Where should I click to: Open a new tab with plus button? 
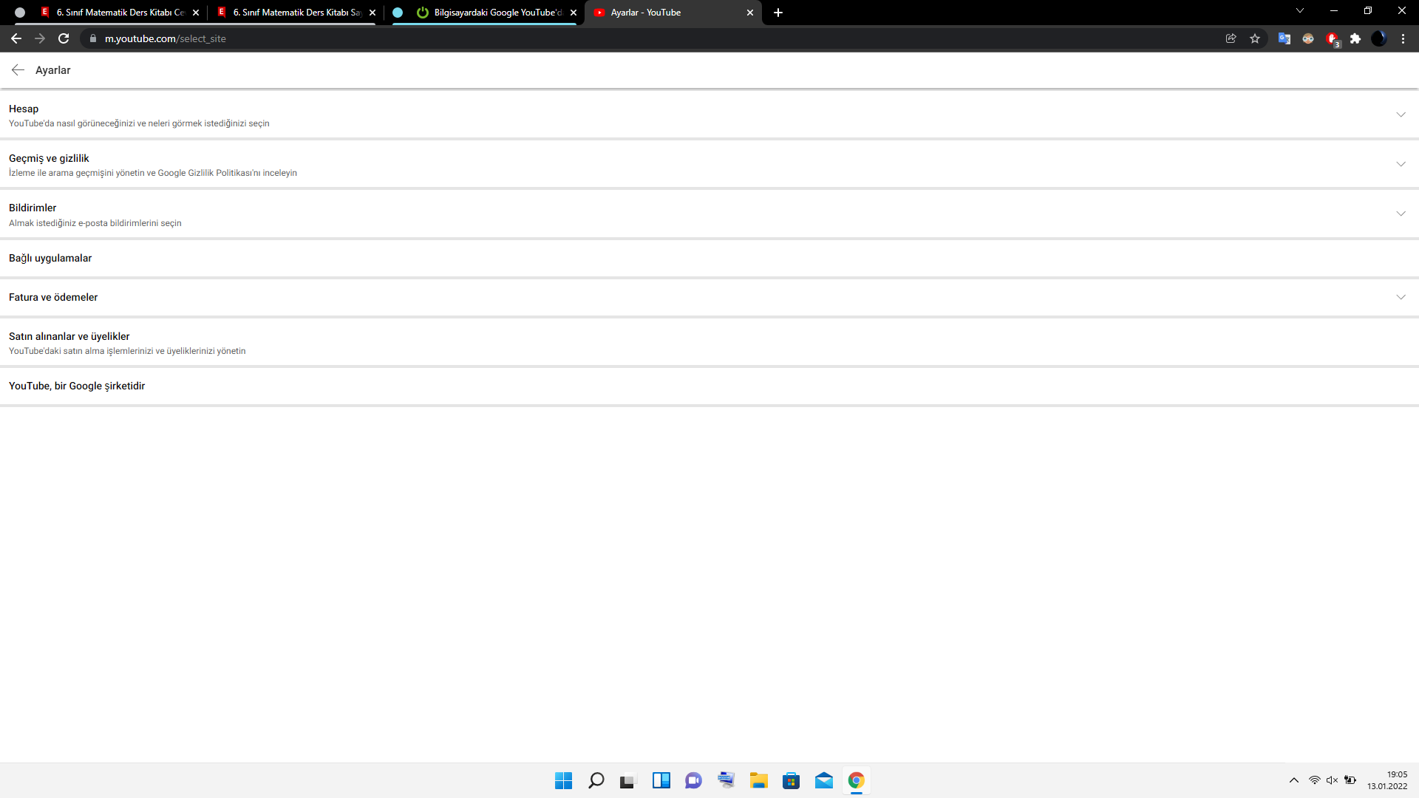(778, 13)
